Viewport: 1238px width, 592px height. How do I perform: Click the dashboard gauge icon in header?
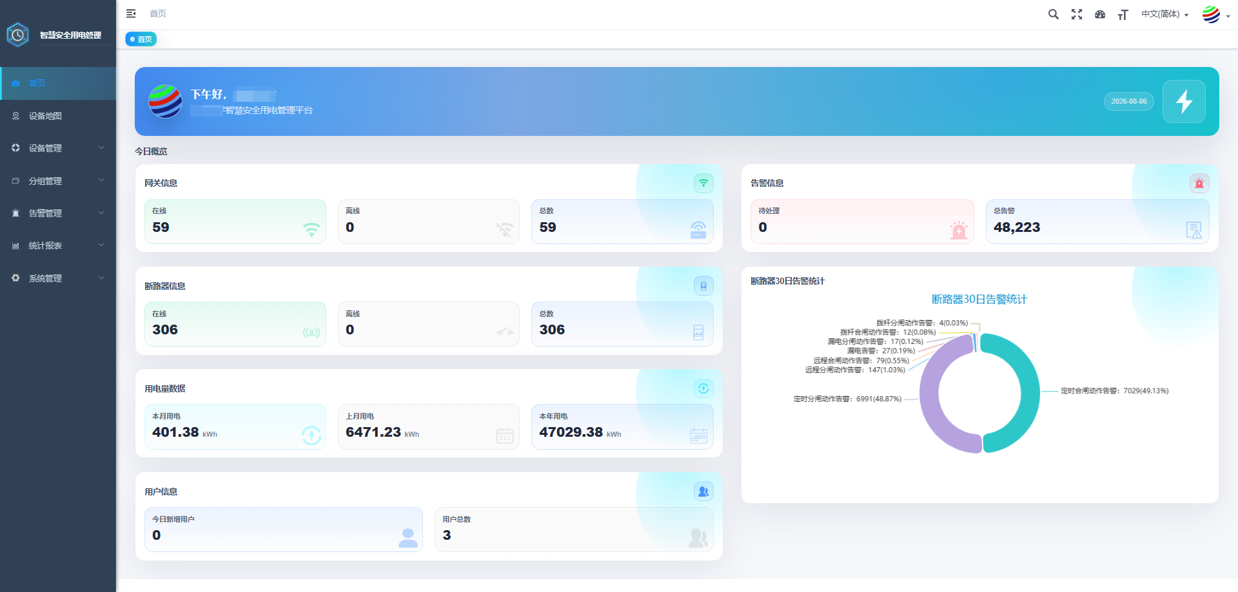pos(1100,14)
